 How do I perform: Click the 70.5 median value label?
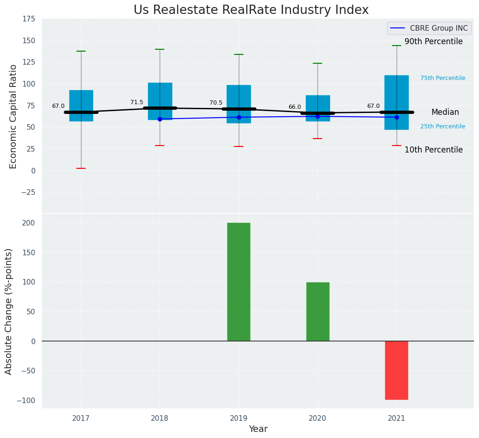[216, 103]
